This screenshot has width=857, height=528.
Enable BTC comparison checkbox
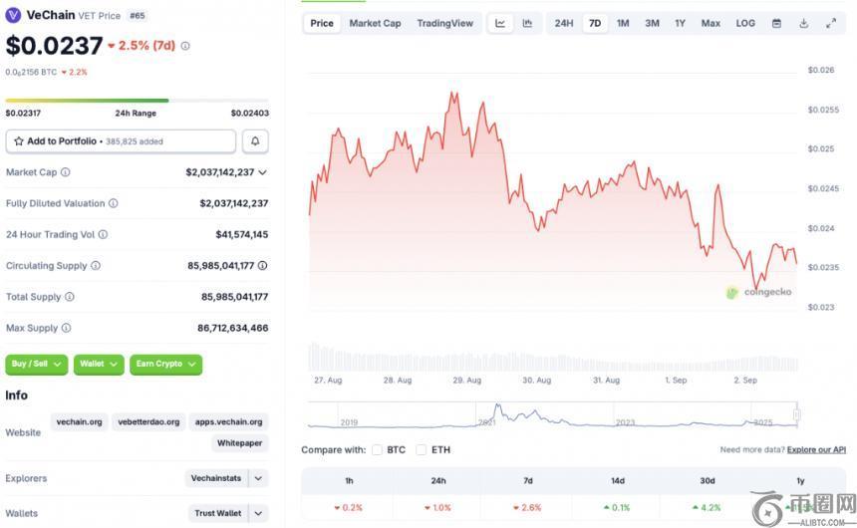[x=377, y=450]
